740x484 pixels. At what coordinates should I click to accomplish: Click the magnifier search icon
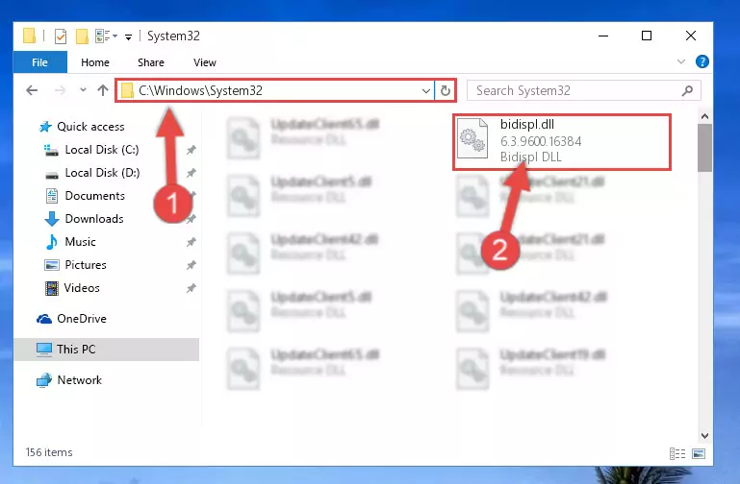(687, 90)
